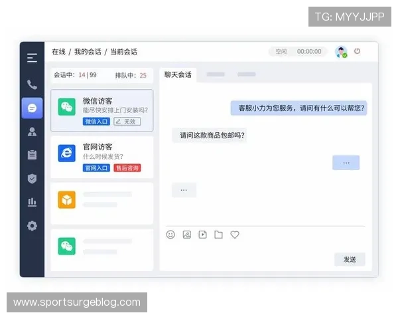Click the 无效 edit tag

(127, 122)
